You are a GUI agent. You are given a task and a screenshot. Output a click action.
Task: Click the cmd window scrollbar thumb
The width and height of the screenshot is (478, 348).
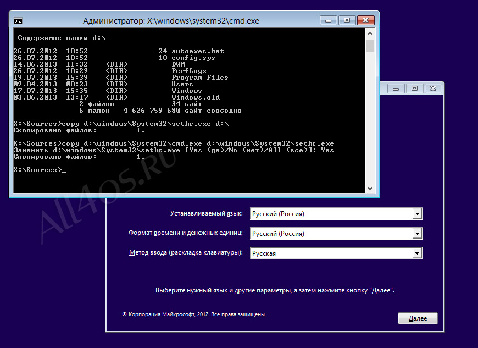point(370,46)
